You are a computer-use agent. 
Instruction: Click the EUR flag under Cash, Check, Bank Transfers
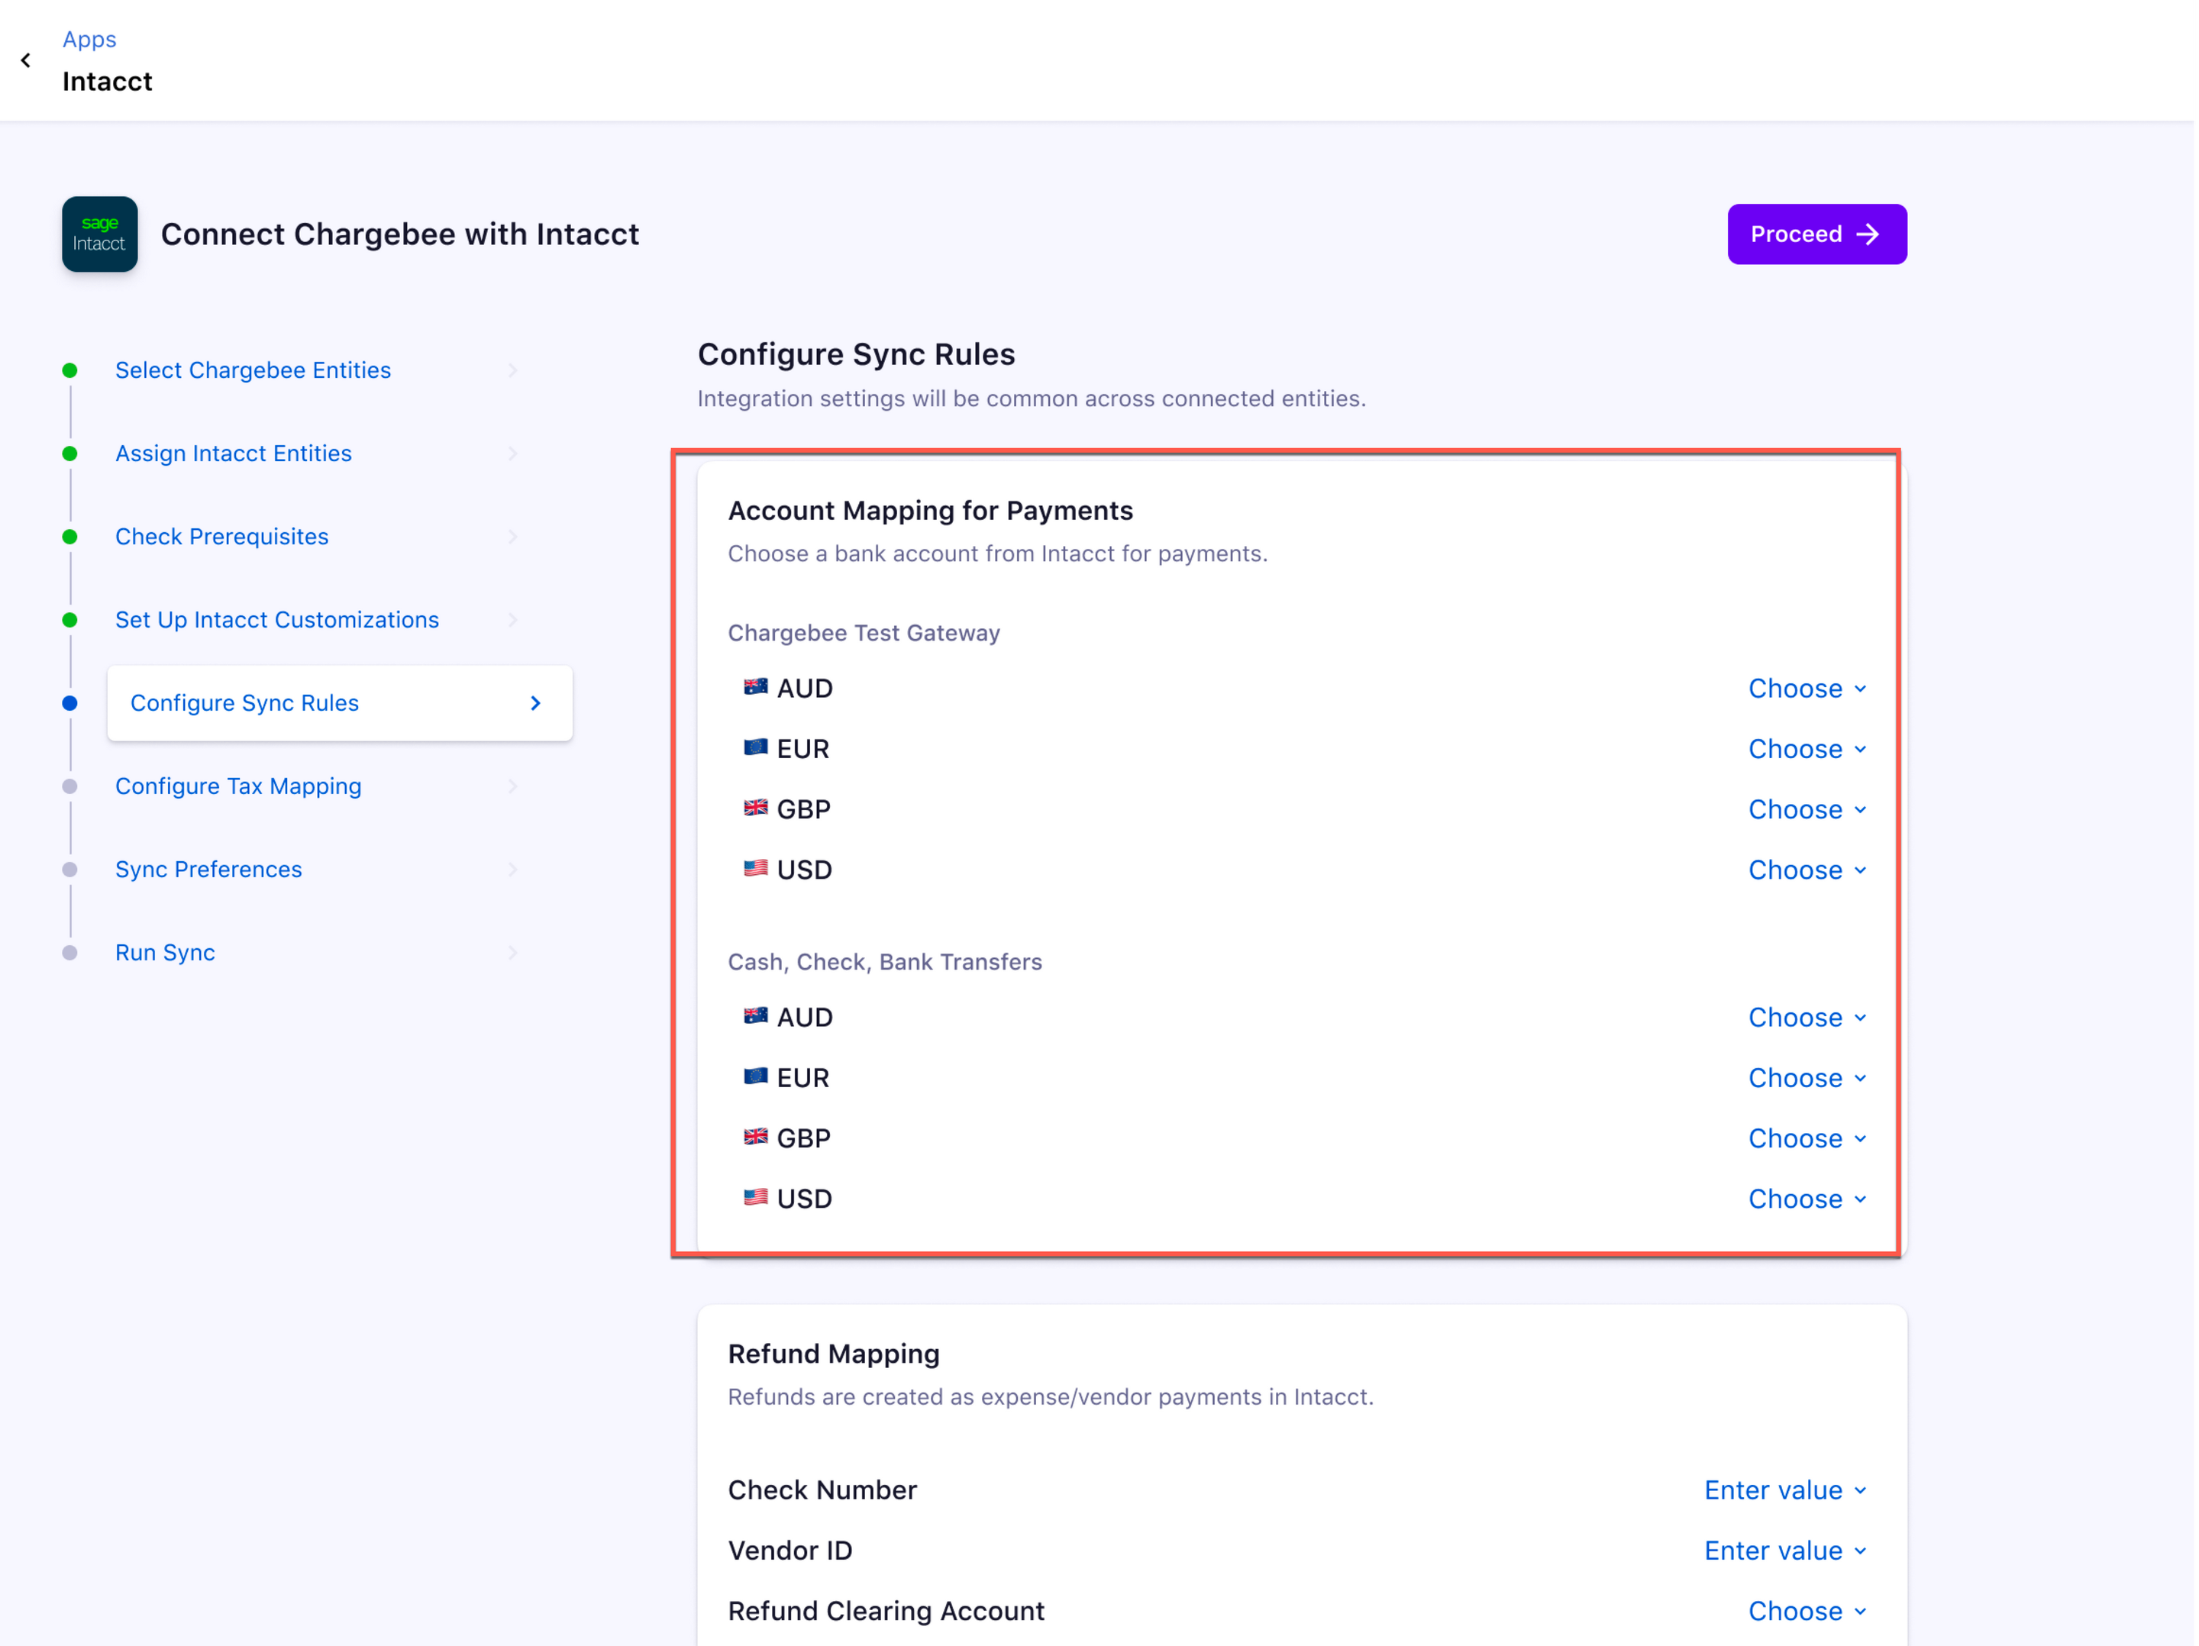pos(757,1077)
